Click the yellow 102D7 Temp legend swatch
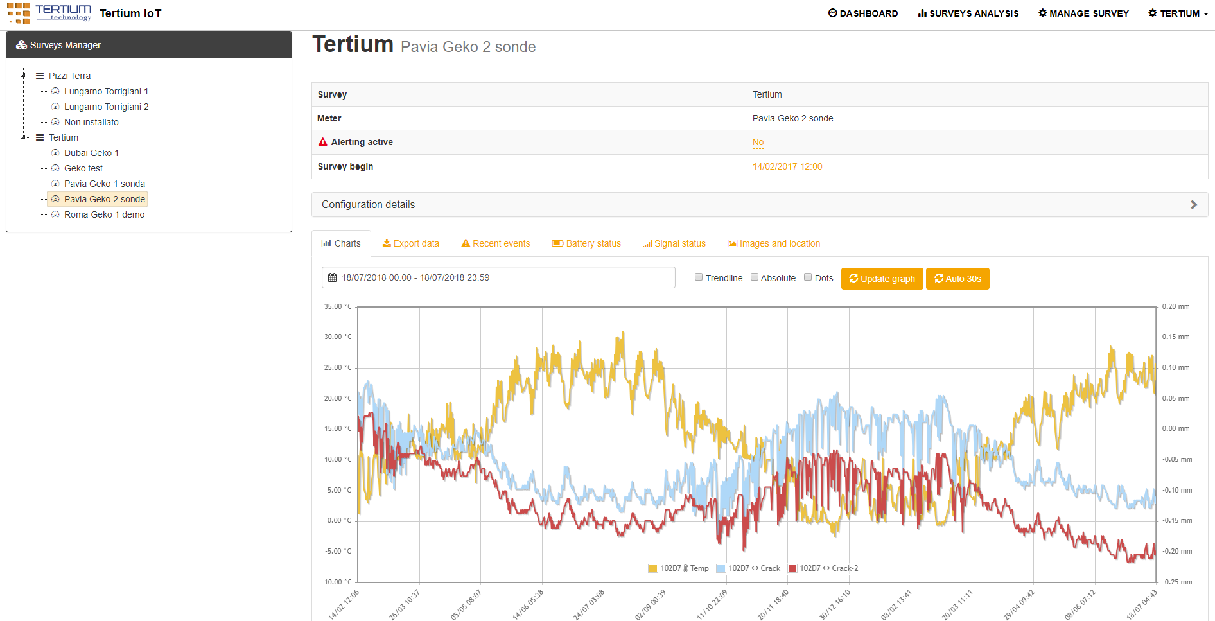Image resolution: width=1215 pixels, height=621 pixels. 653,568
